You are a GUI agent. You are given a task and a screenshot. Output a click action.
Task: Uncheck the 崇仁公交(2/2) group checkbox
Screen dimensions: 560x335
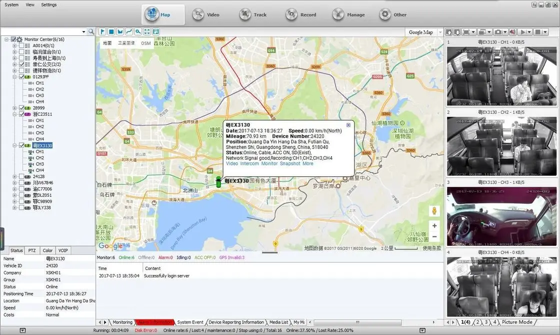[21, 65]
